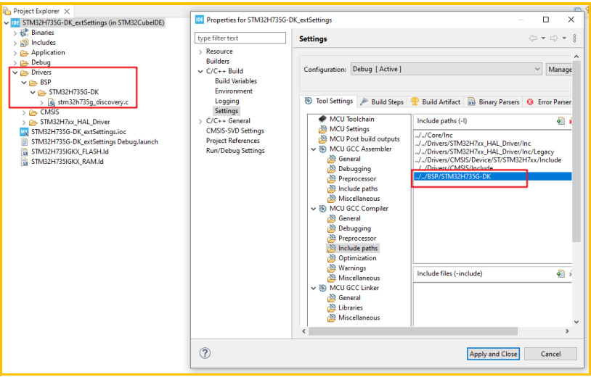
Task: Open the Configuration dropdown
Action: tap(447, 69)
